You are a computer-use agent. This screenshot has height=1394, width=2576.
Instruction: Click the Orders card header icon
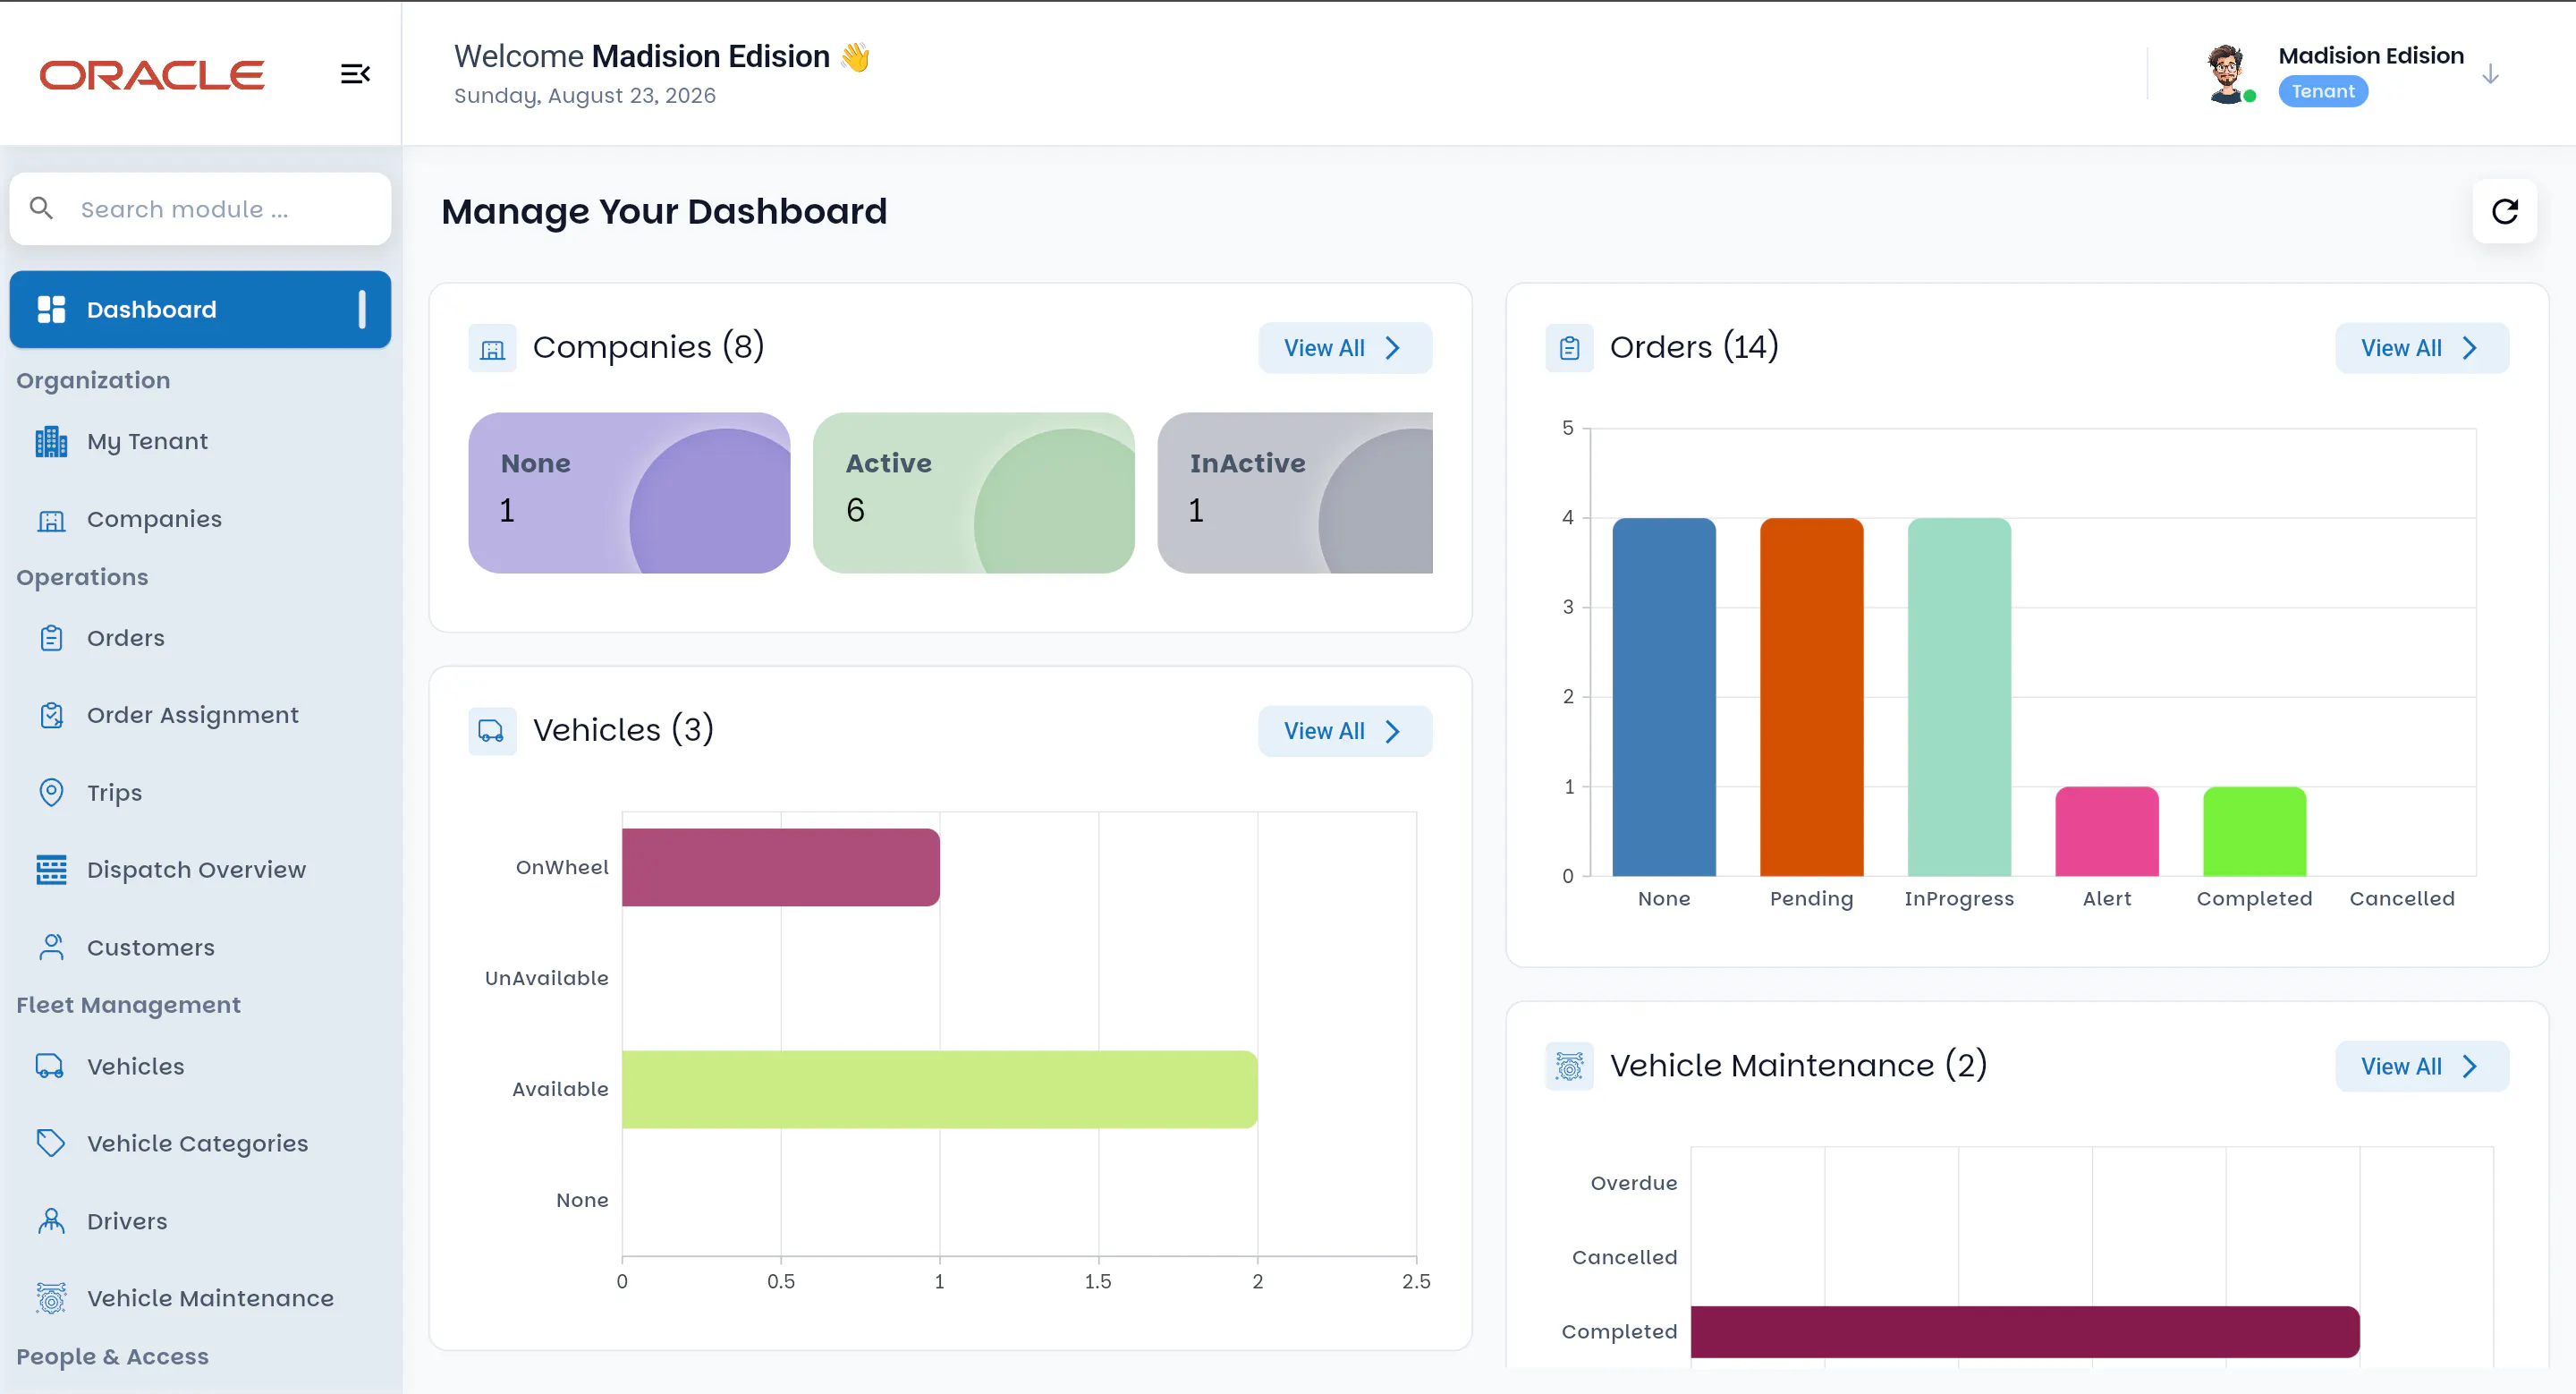coord(1569,348)
